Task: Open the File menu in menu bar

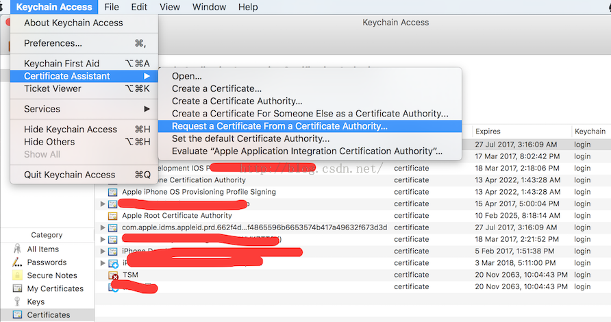Action: (x=112, y=7)
